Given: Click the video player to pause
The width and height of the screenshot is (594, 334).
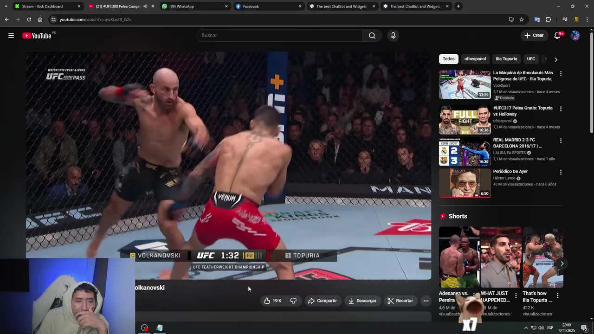Looking at the screenshot, I should (x=228, y=166).
